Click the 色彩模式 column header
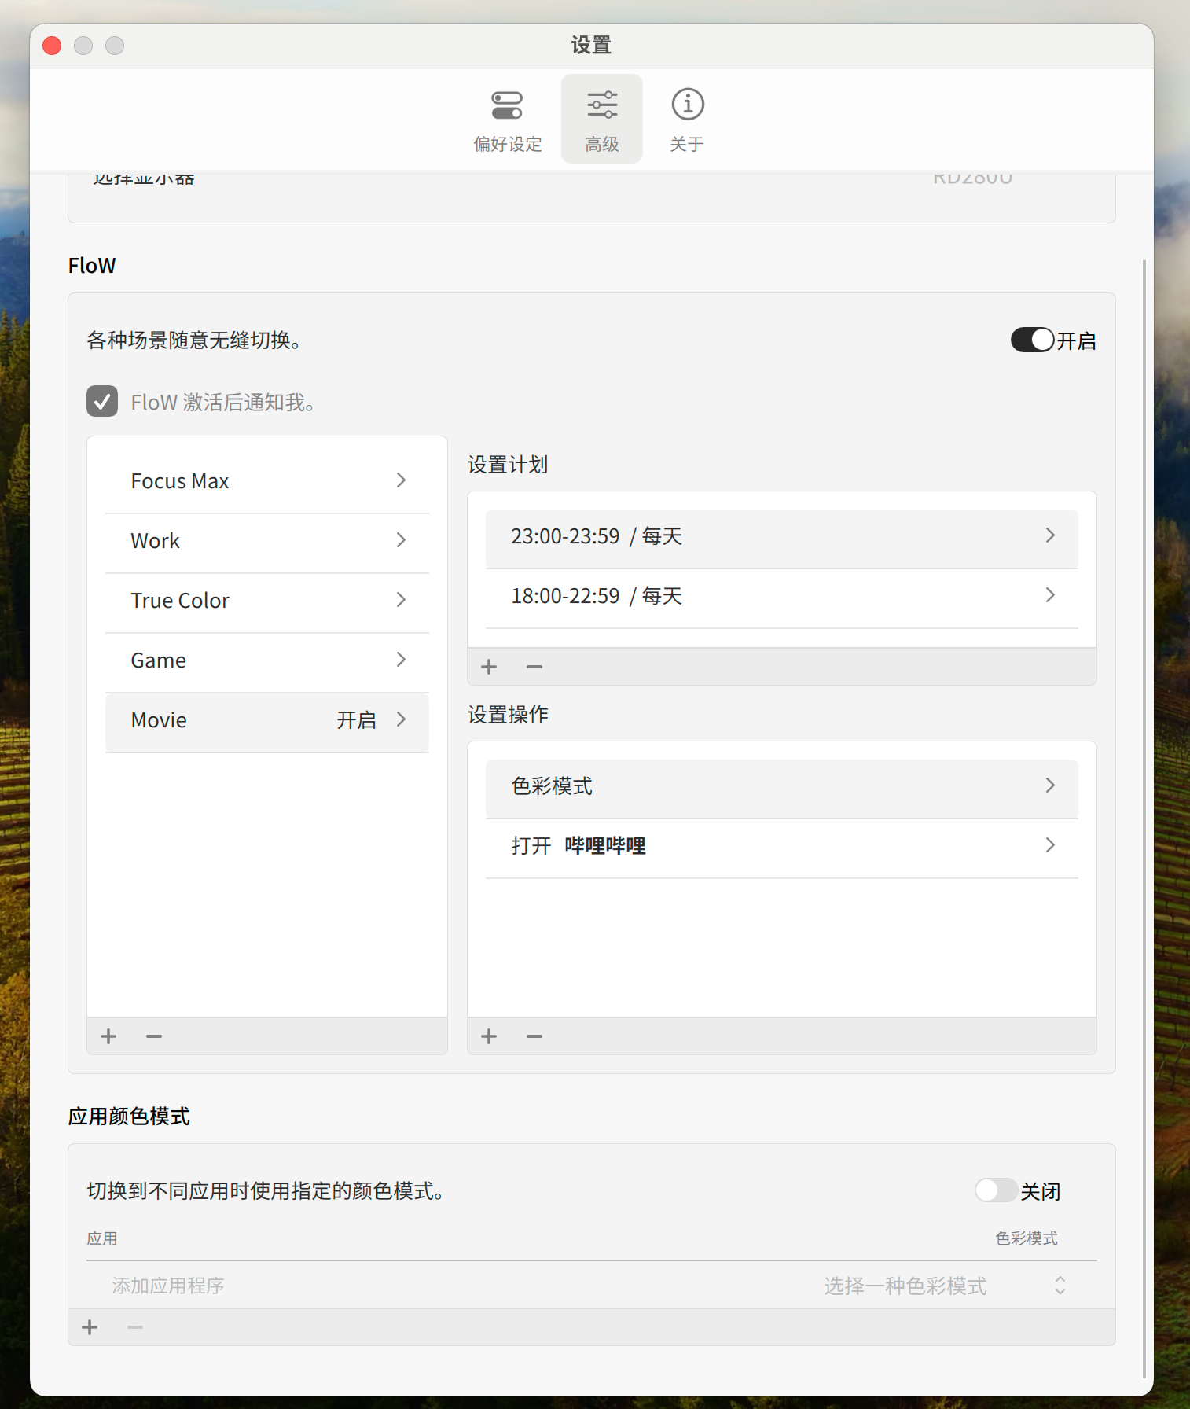Viewport: 1190px width, 1409px height. point(1027,1238)
